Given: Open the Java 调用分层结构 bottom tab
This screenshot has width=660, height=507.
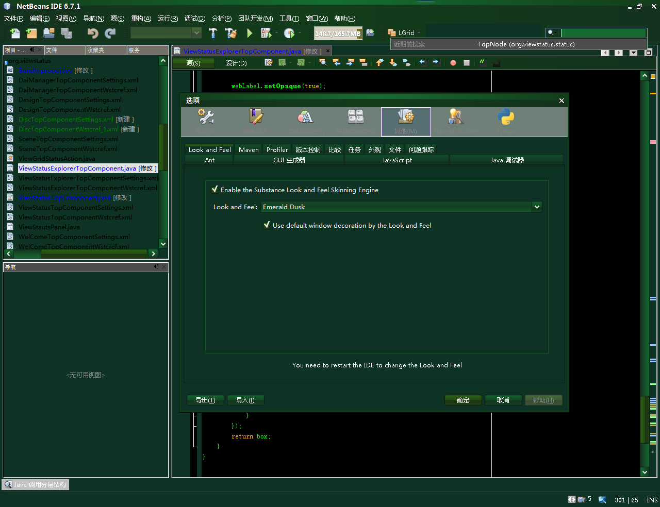Looking at the screenshot, I should (35, 485).
